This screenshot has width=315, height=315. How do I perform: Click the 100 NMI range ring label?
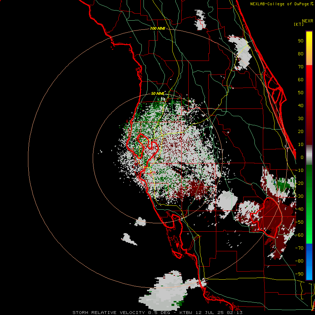(x=157, y=28)
